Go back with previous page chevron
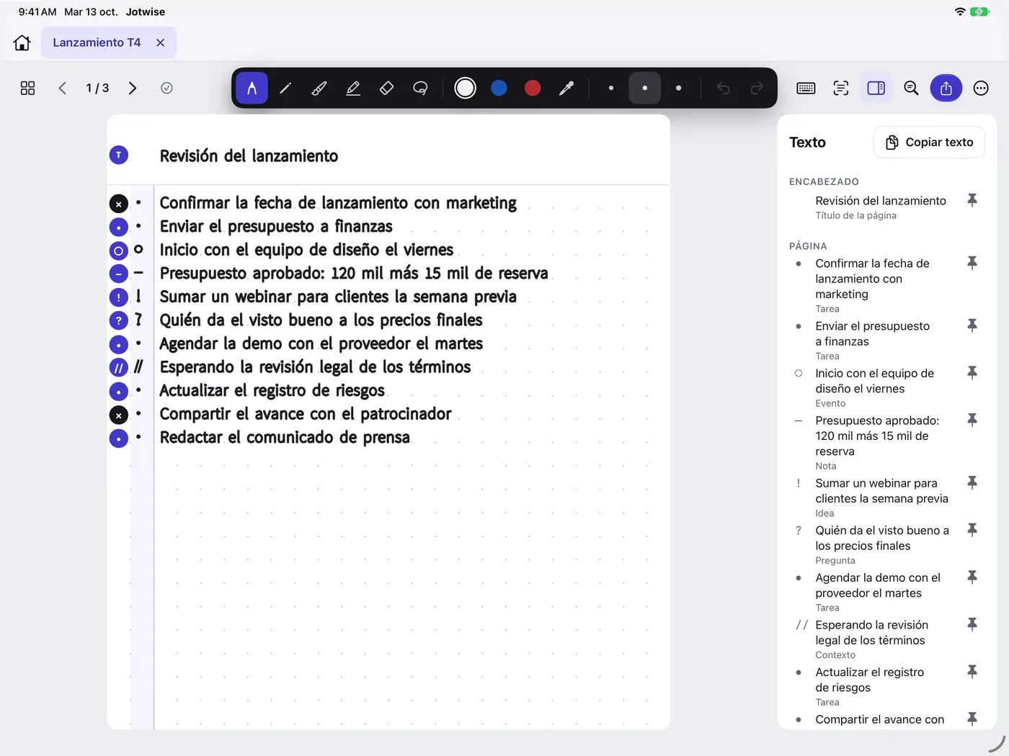1009x756 pixels. 63,88
